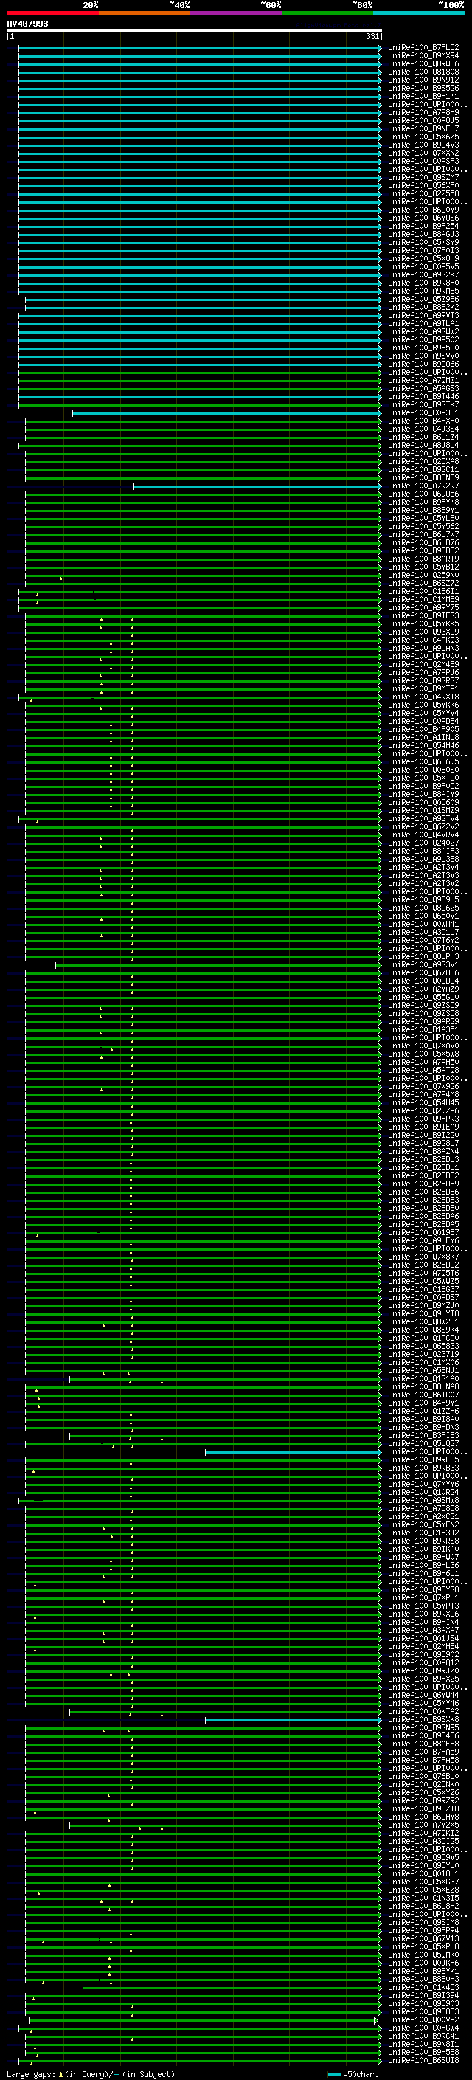Open hit UniRef100_A4RXI8

423,697
